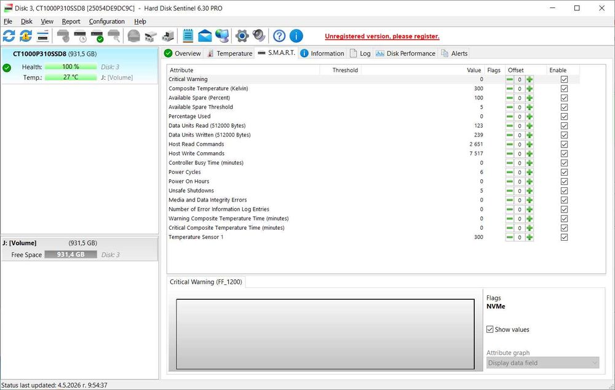Select the Media and Data Integrity Errors row
This screenshot has width=615, height=390.
click(373, 200)
